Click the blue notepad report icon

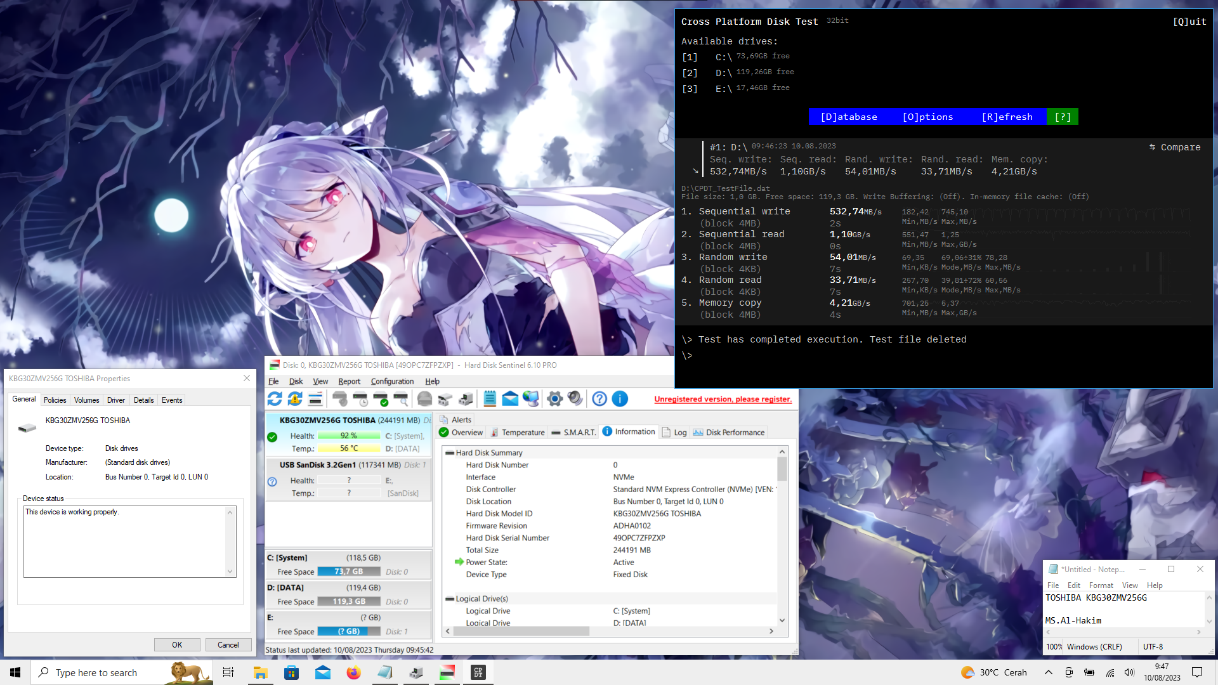(x=490, y=399)
